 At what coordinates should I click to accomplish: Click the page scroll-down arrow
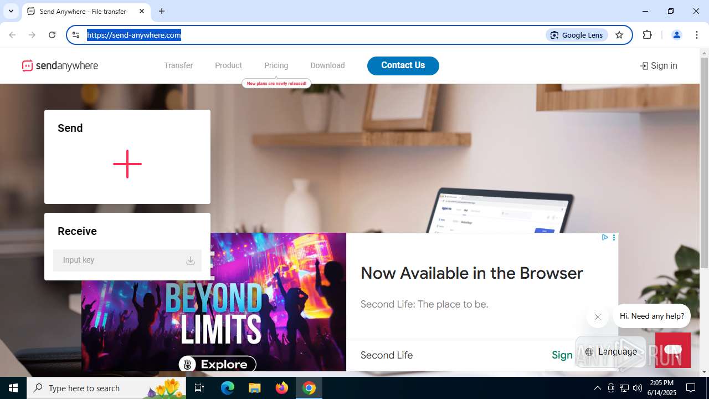705,372
